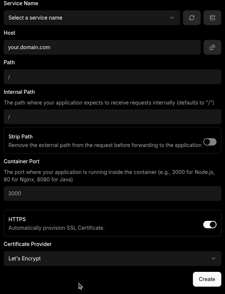Screen dimensions: 225x294
Task: Click the Certificate Provider label
Action: click(x=28, y=244)
